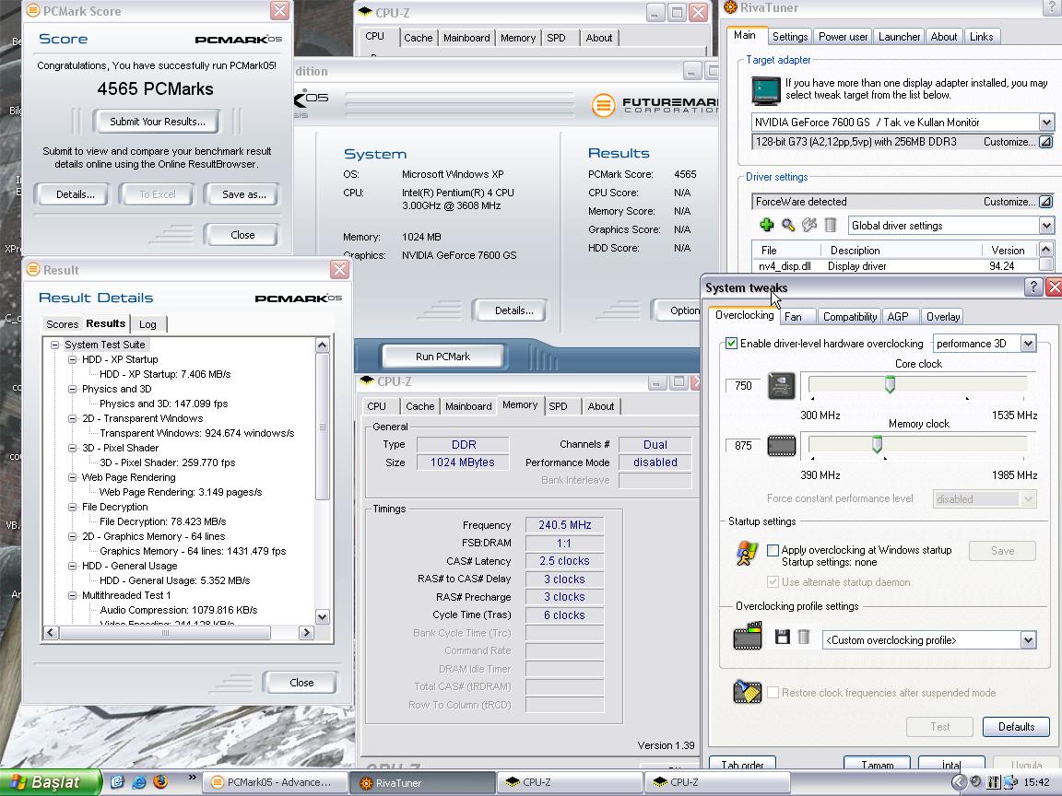Screen dimensions: 1062x796
Task: Click Internet Explorer quick launch icon
Action: coord(139,782)
